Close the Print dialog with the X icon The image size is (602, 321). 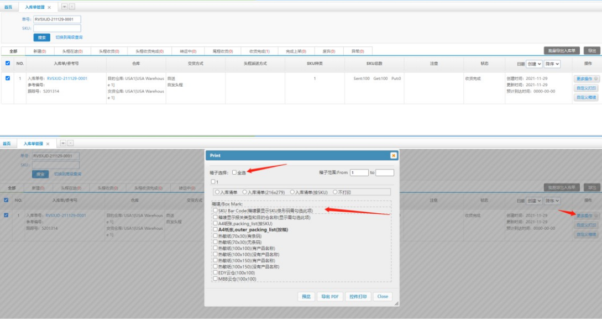click(x=393, y=156)
